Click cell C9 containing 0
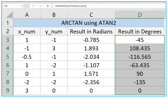Viewport: 168px width, 98px height. pyautogui.click(x=91, y=91)
